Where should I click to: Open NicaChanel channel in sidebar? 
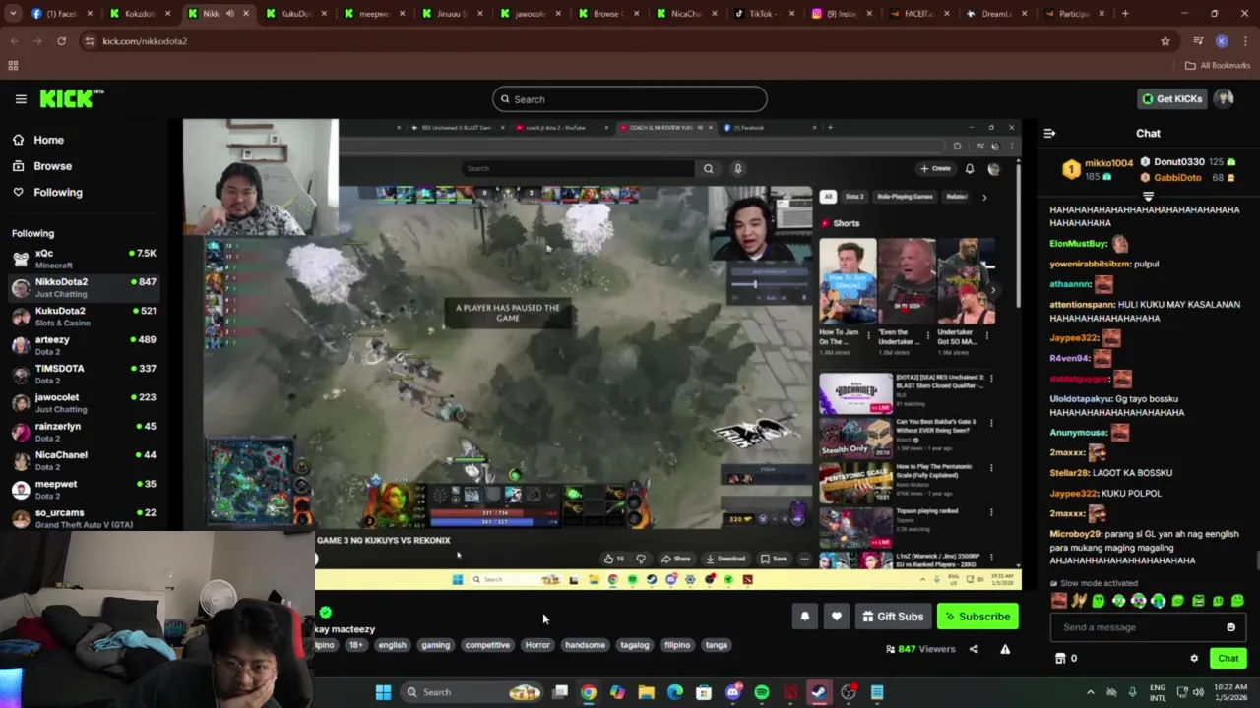click(84, 460)
